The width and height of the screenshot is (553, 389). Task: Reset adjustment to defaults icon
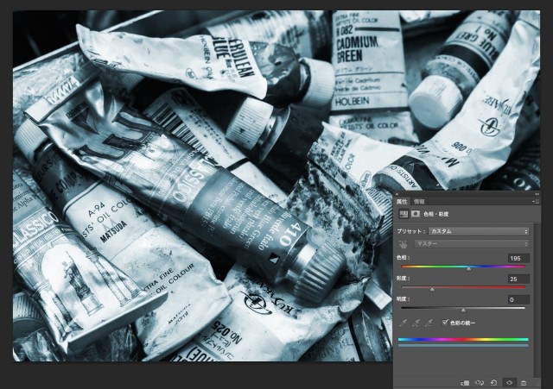click(494, 382)
